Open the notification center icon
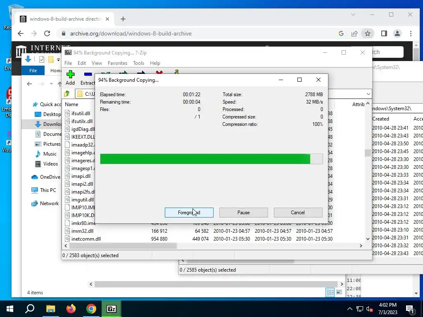Screen dimensions: 423x317 410,309
